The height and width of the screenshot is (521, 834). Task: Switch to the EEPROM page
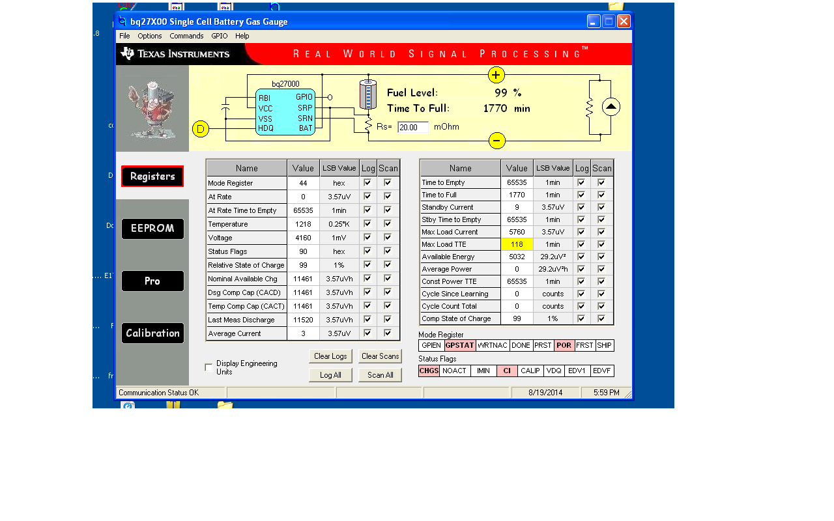point(152,229)
